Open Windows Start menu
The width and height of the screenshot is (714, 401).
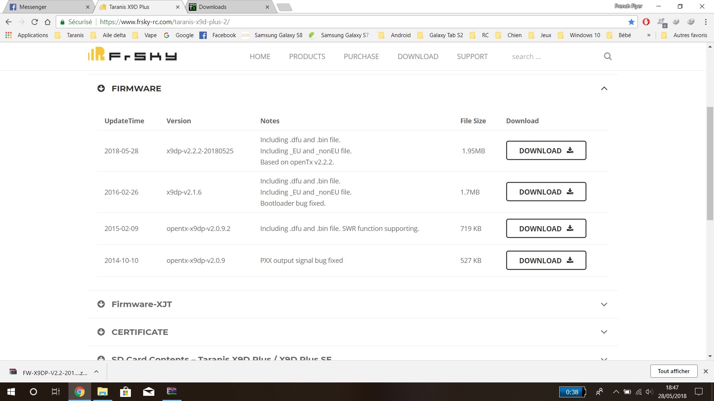click(11, 392)
